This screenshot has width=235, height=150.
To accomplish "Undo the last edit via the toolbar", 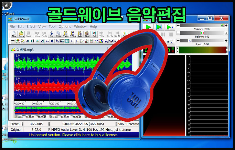I will [x=37, y=34].
